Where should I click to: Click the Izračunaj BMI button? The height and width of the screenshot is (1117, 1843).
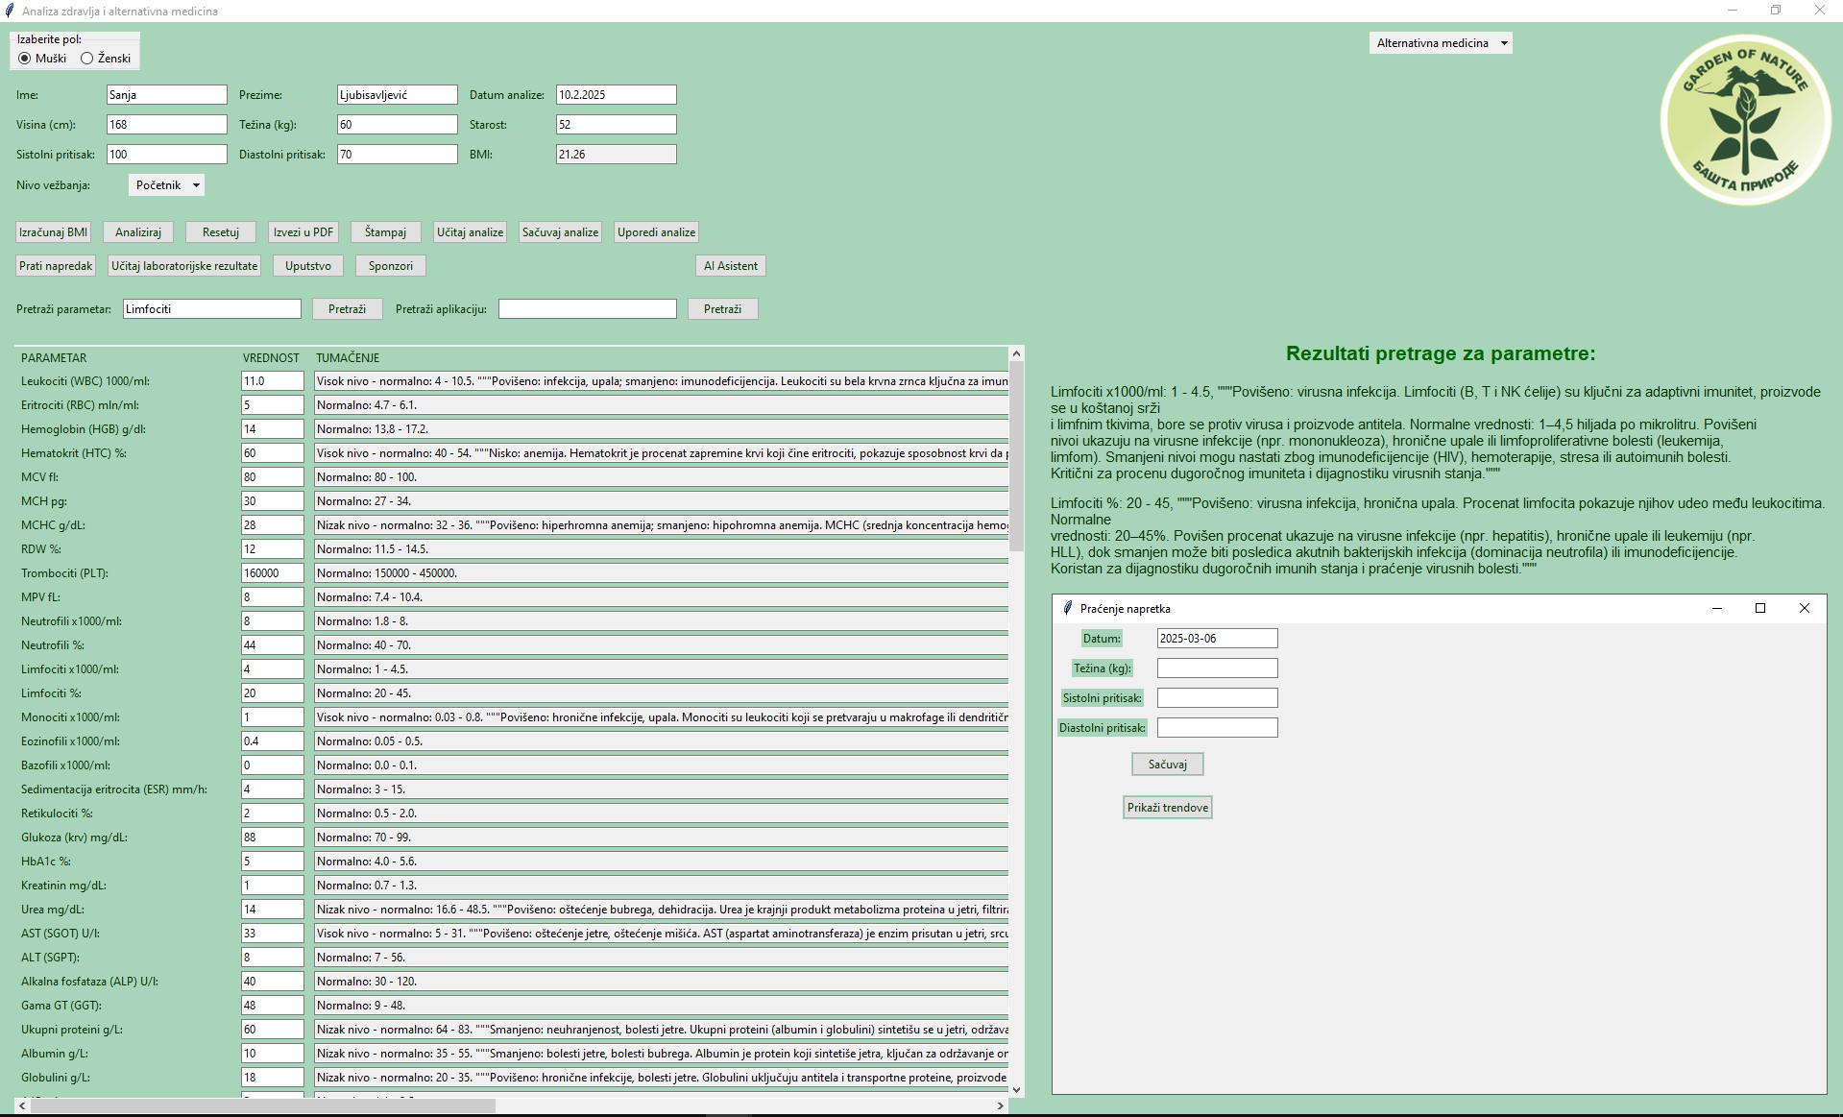(53, 232)
